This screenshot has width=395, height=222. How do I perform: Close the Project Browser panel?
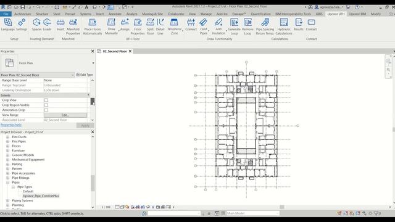pos(93,132)
